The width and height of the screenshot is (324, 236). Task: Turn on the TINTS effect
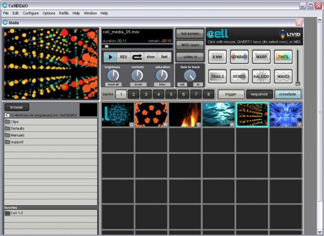click(283, 57)
